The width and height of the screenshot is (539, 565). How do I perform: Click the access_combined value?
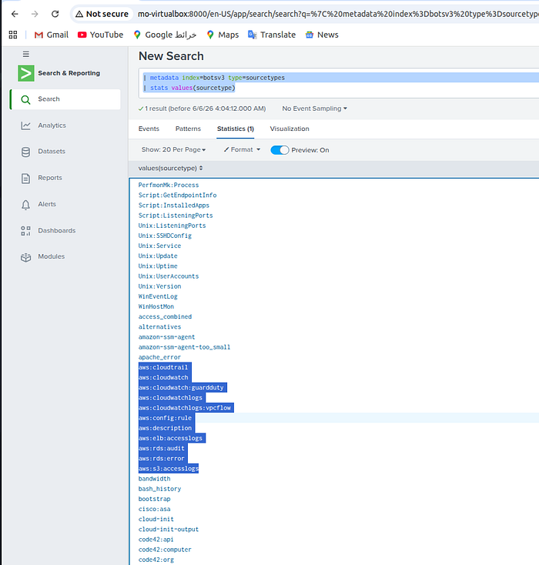click(165, 316)
